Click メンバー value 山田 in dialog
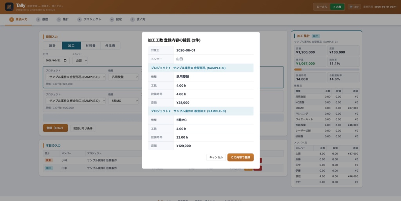 point(179,59)
